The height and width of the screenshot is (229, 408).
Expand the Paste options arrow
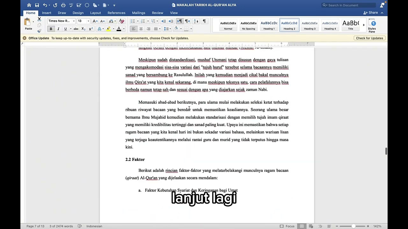point(33,22)
